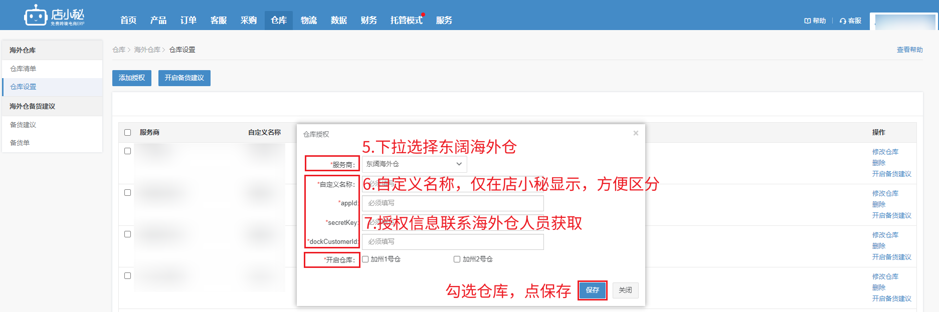Expand the 服务商 dropdown showing 东阔海外仓
The width and height of the screenshot is (939, 312).
[415, 164]
